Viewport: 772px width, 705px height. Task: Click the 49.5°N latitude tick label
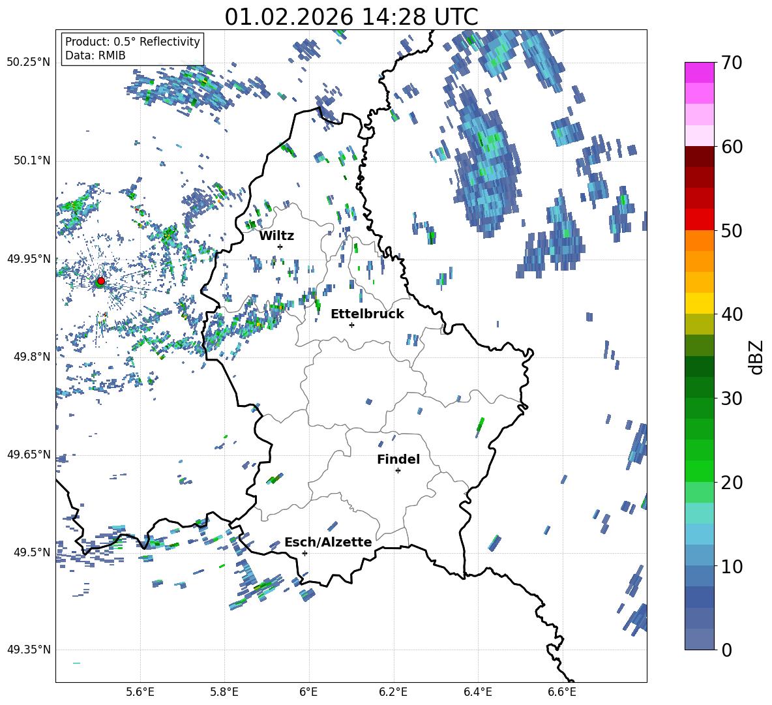pyautogui.click(x=32, y=552)
